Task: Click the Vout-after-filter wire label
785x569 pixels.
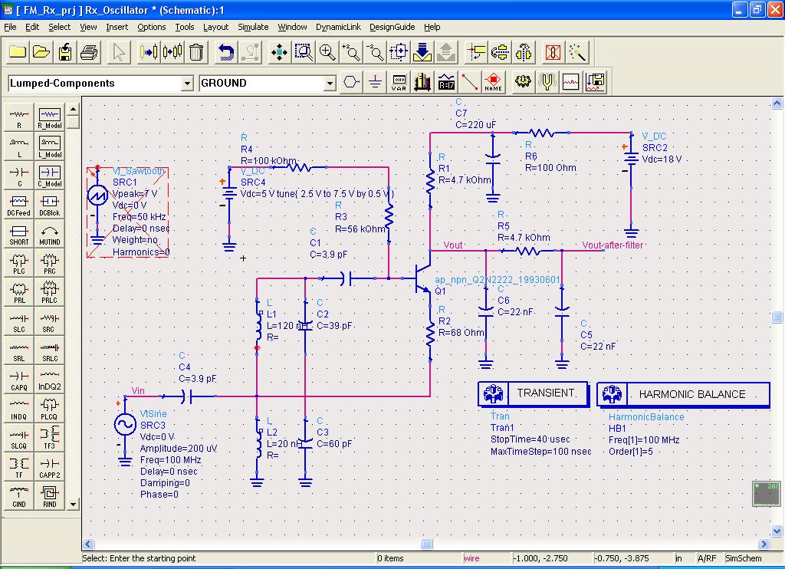Action: pyautogui.click(x=613, y=245)
